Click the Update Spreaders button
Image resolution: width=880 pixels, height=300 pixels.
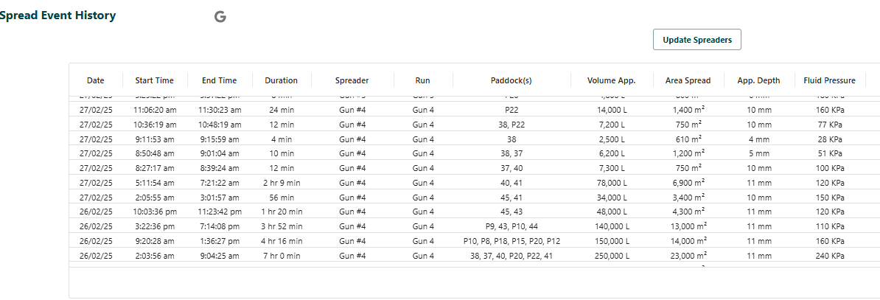tap(697, 40)
